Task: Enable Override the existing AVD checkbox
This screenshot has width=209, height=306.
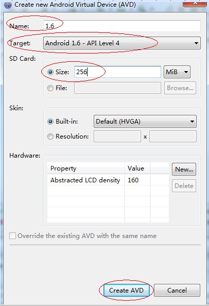Action: [x=12, y=236]
